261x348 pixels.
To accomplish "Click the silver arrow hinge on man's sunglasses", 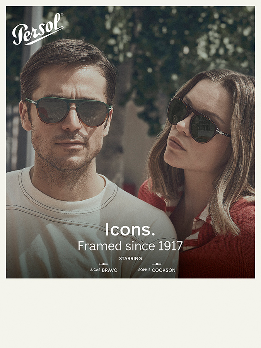I will point(32,101).
